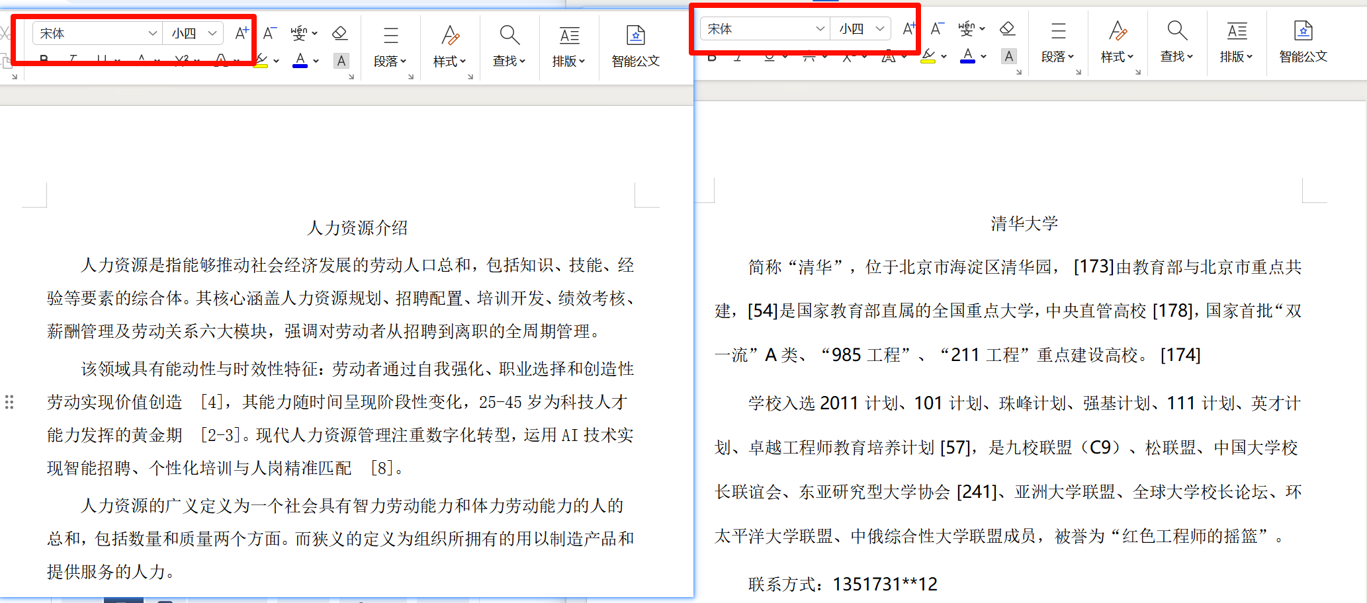Use the Clear Formatting eraser icon
The image size is (1367, 603).
(x=340, y=32)
